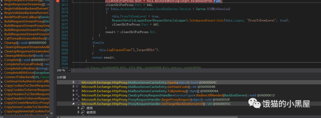The height and width of the screenshot is (118, 321).
Task: Open Complete() : void @06000517
Action: pos(27,60)
